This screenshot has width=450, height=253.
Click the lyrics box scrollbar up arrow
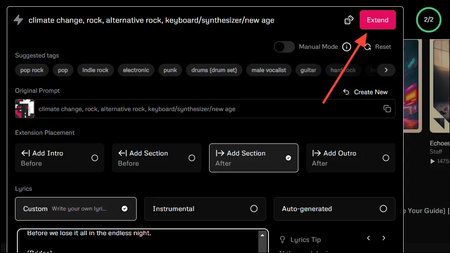(262, 235)
